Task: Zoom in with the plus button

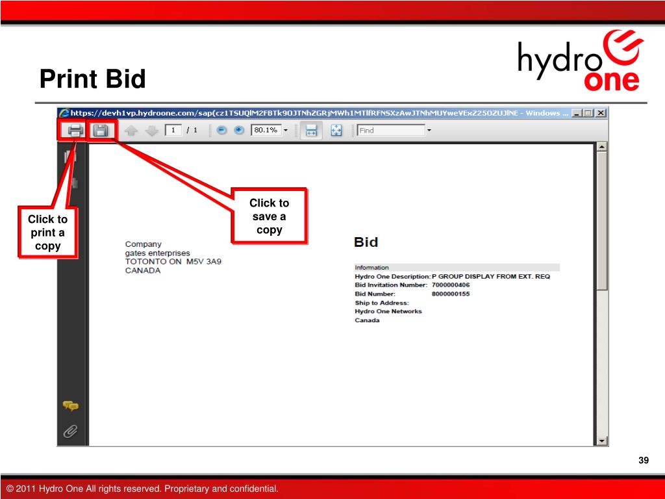Action: click(239, 130)
